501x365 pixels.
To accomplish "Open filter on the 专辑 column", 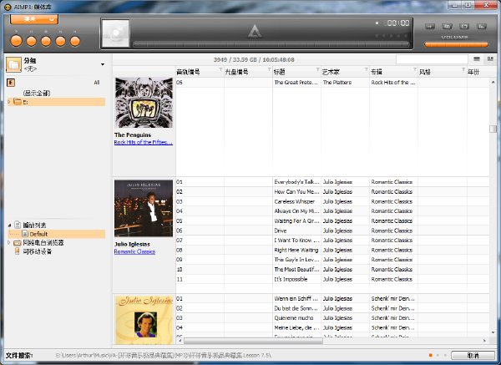I will (x=415, y=69).
